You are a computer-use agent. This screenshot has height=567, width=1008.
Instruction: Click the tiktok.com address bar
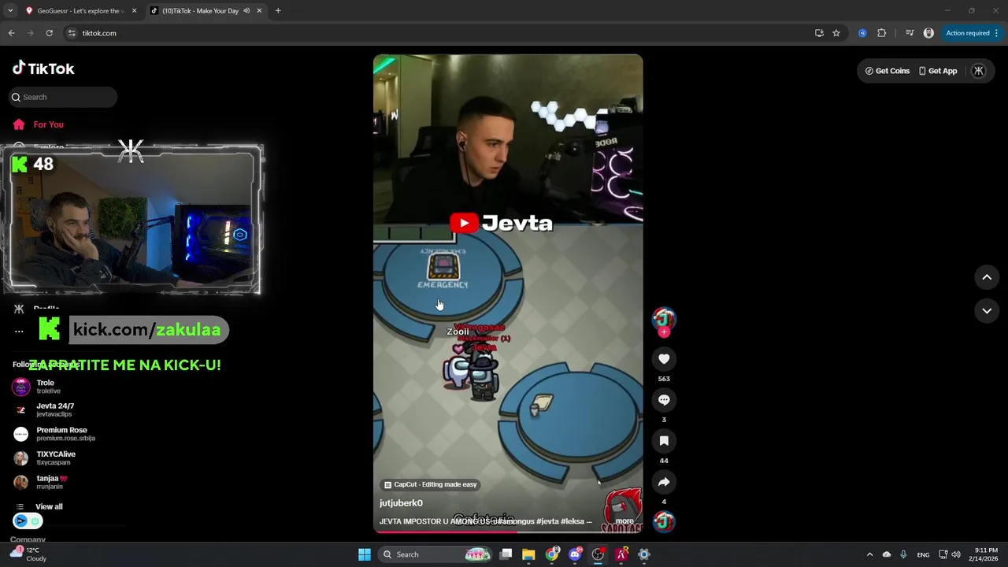click(441, 33)
